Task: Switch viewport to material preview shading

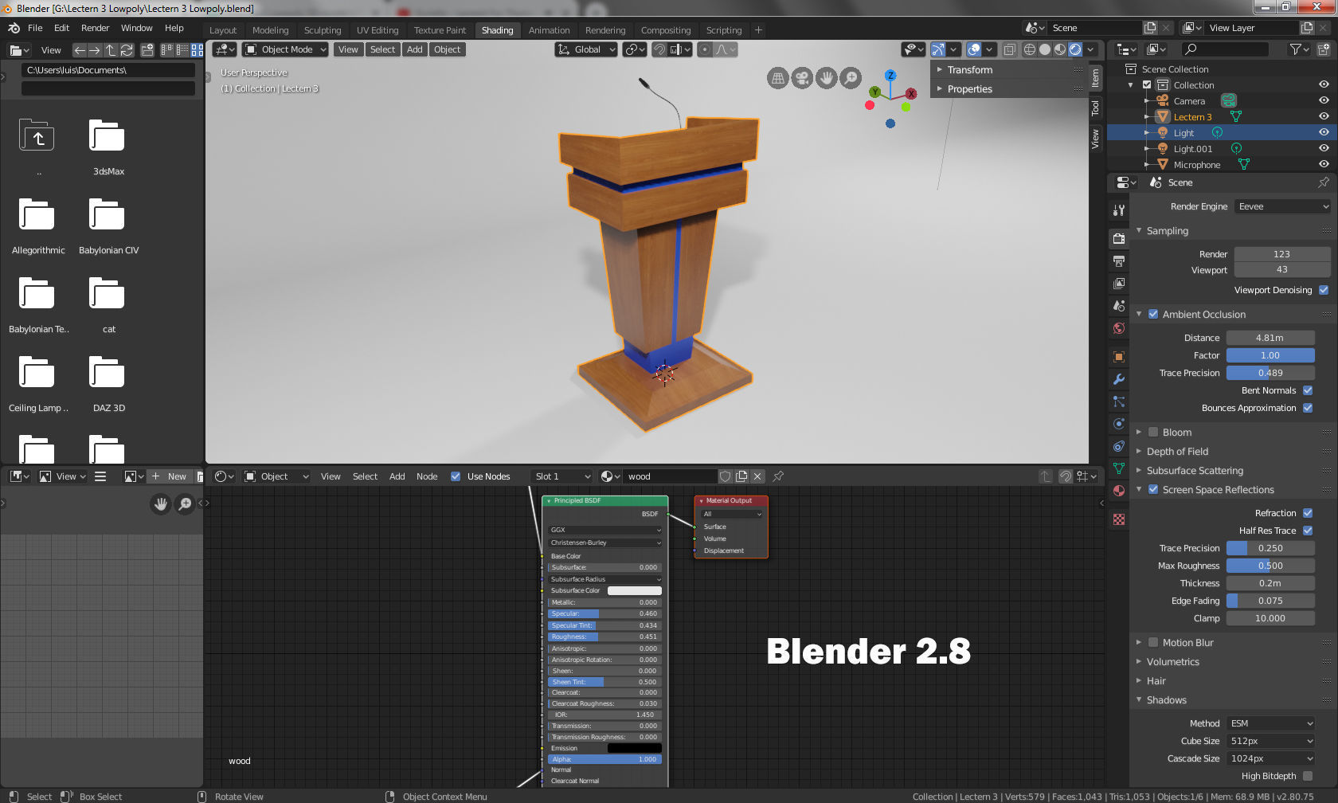Action: [x=1060, y=49]
